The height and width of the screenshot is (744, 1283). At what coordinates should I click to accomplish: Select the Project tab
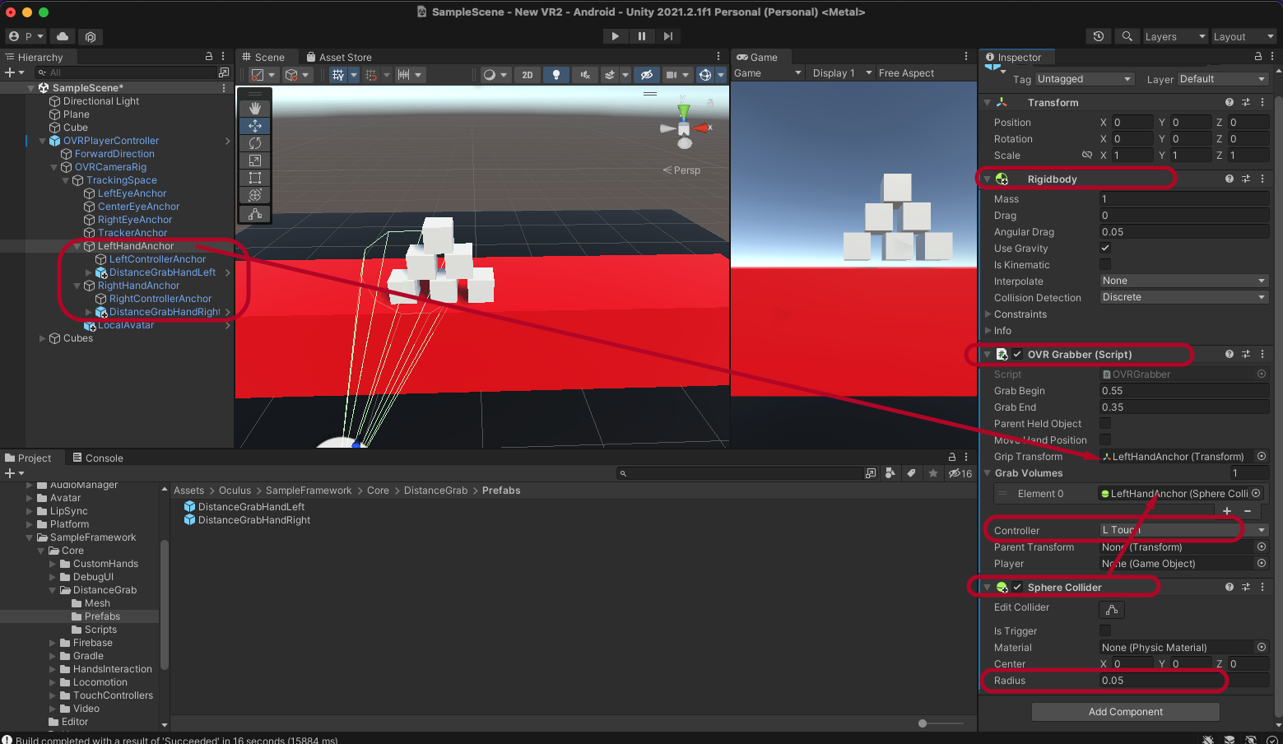[28, 458]
